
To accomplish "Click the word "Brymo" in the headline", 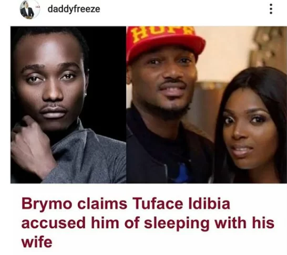I will click(x=47, y=204).
